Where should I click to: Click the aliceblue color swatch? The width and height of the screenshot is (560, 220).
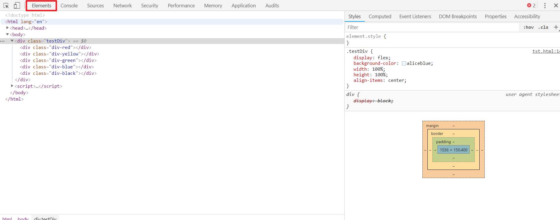coord(404,63)
